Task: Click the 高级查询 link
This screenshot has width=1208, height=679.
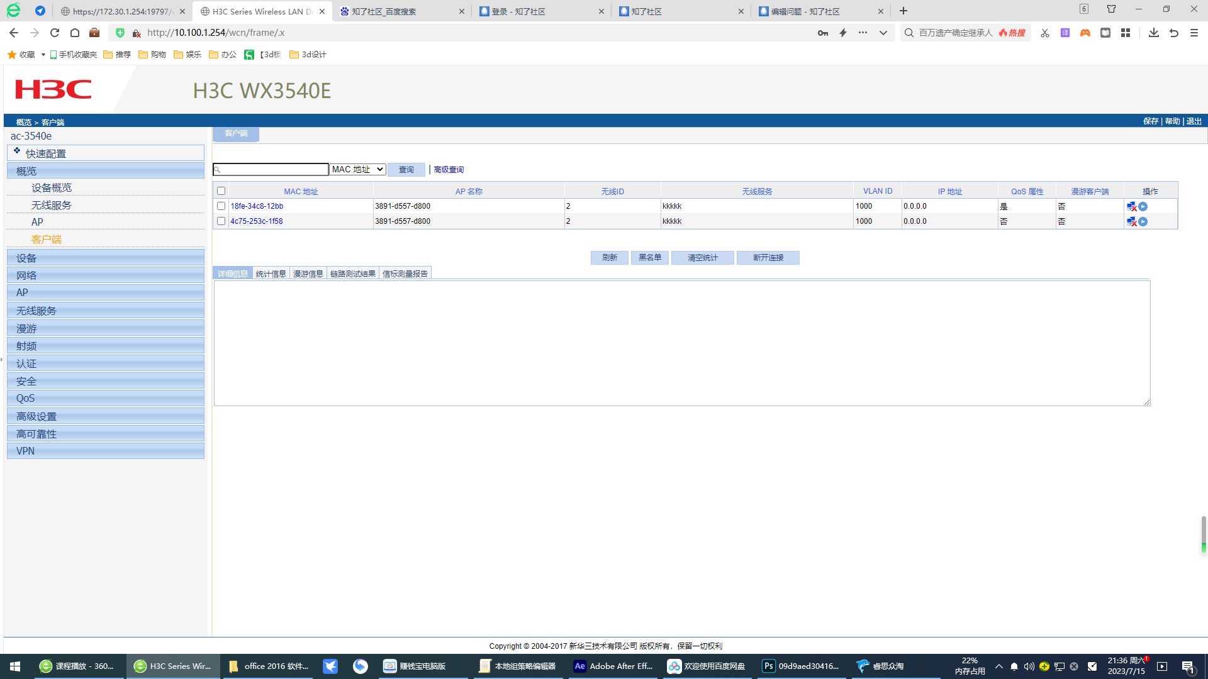Action: [x=449, y=170]
